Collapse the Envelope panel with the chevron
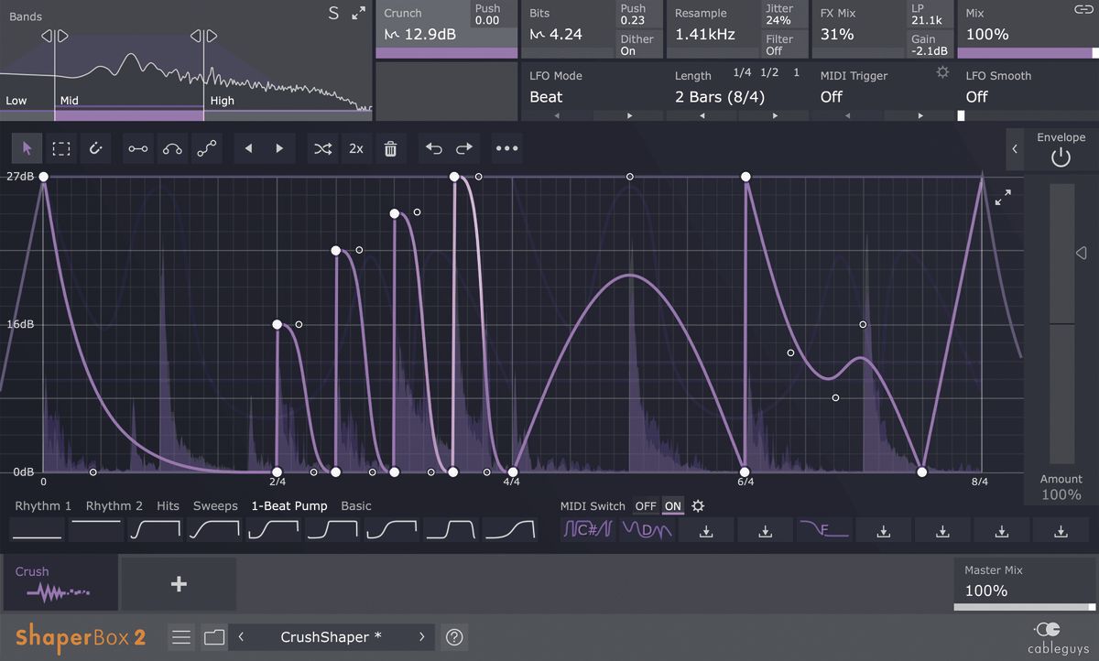 1013,148
